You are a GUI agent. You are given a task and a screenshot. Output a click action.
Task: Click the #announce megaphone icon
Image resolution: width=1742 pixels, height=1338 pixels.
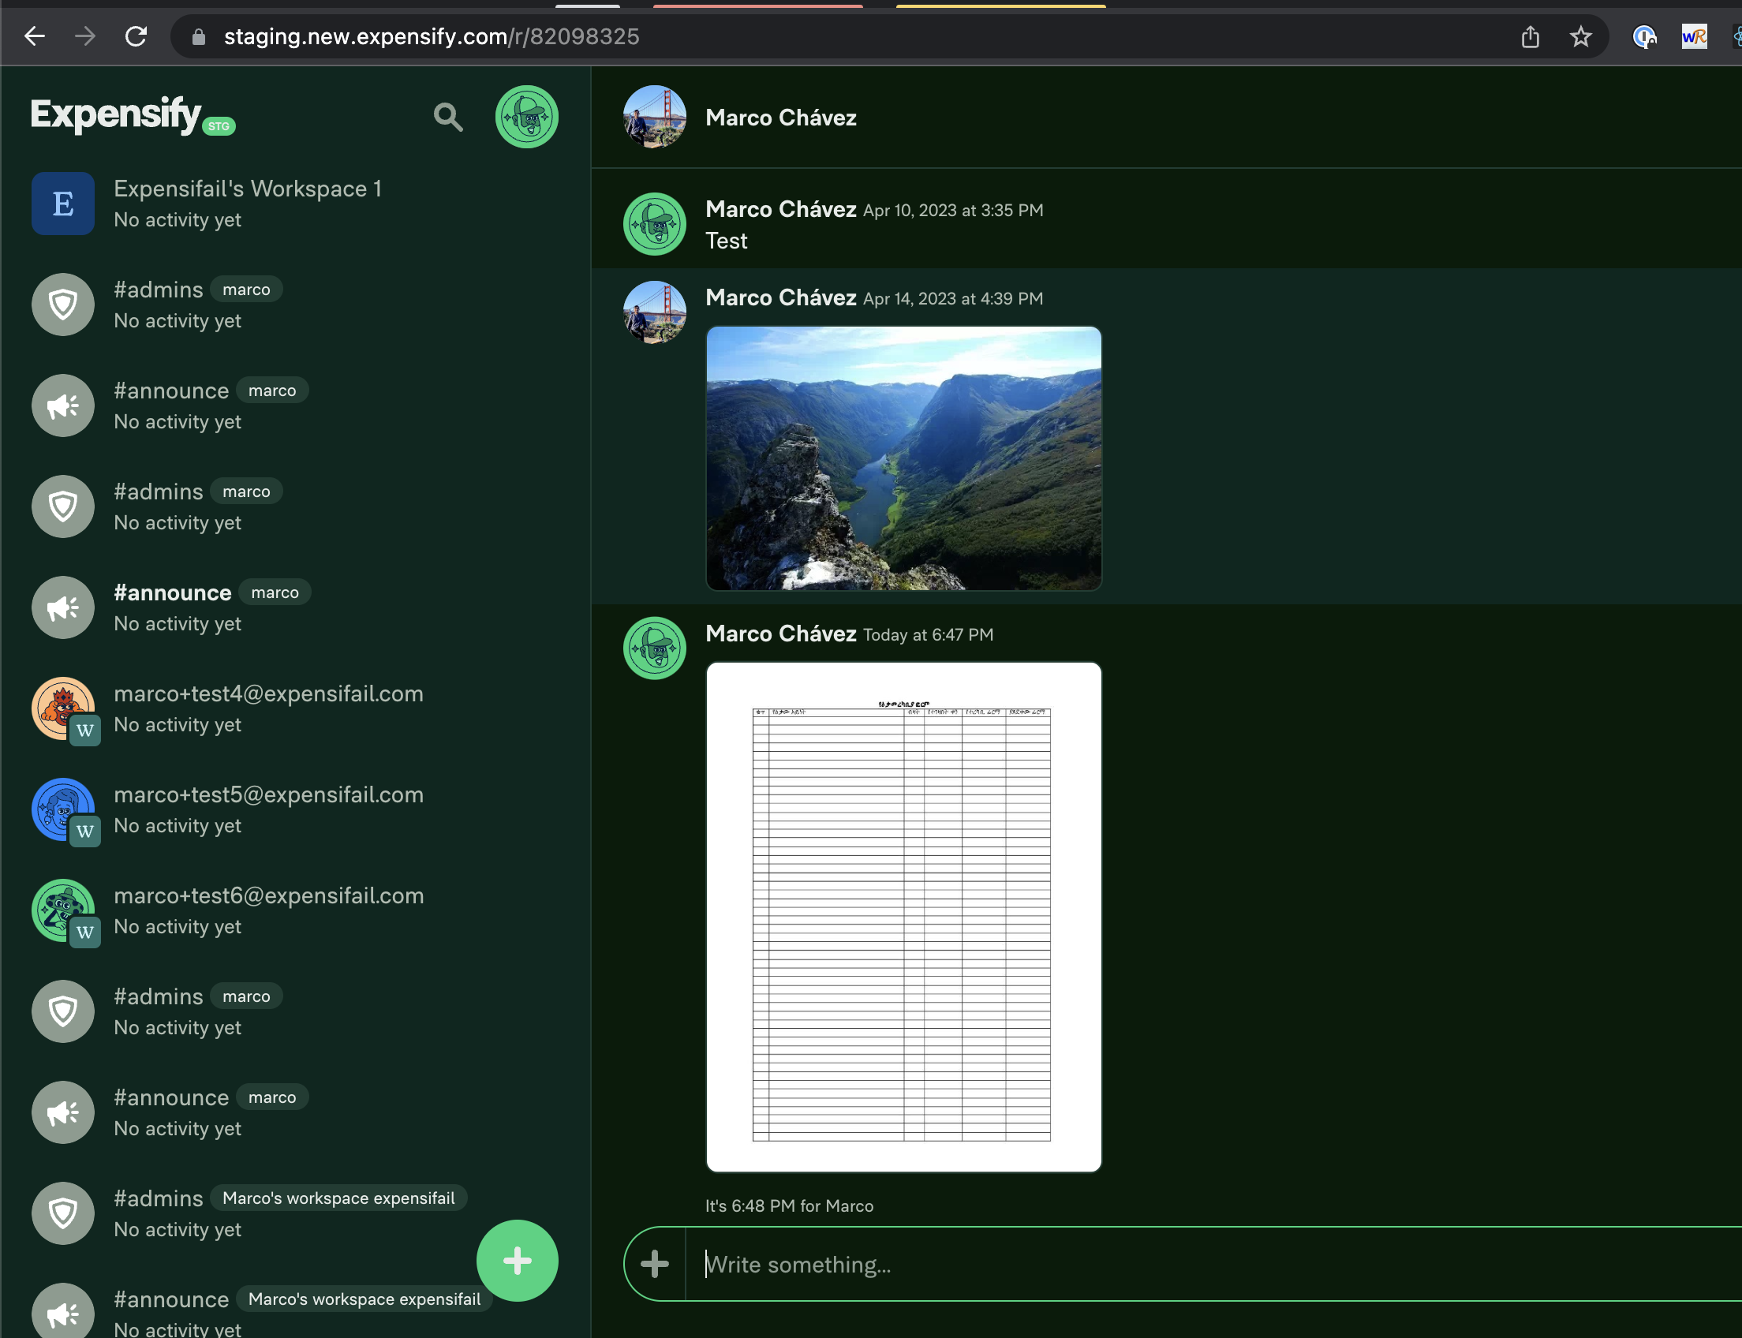pyautogui.click(x=63, y=406)
